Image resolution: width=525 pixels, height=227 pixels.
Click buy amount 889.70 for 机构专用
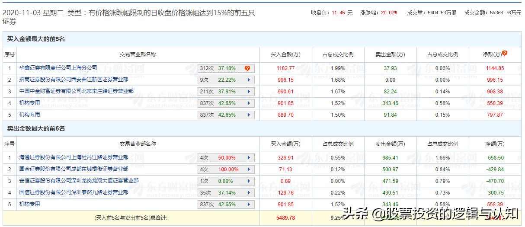285,115
